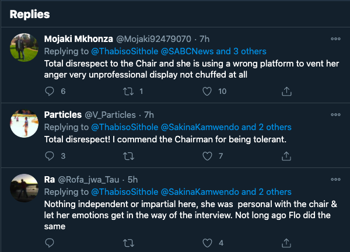Image resolution: width=350 pixels, height=252 pixels.
Task: Open more options on Ra's tweet
Action: pyautogui.click(x=335, y=180)
